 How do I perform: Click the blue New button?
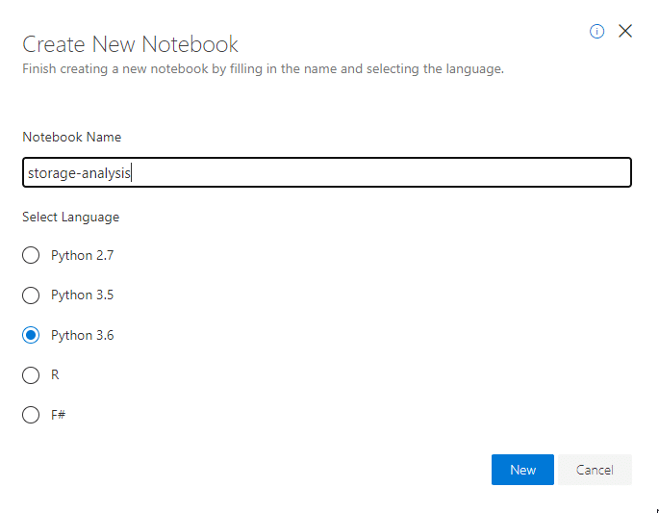[x=522, y=470]
